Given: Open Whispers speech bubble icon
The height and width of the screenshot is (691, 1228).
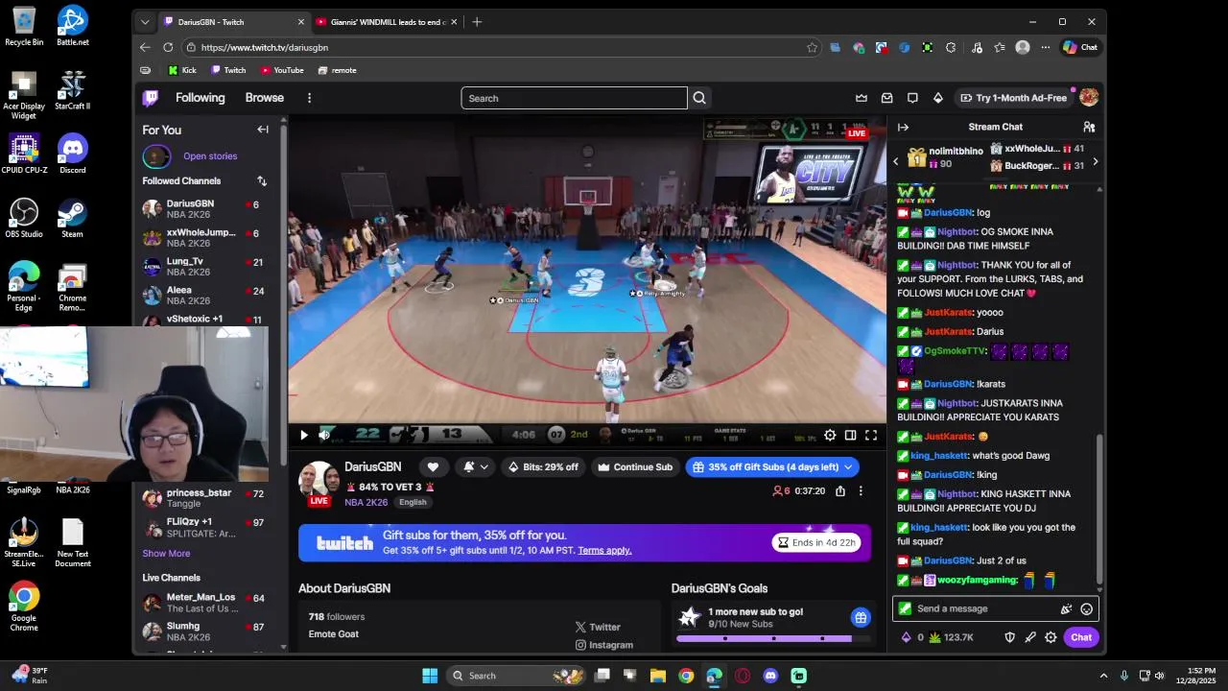Looking at the screenshot, I should (x=912, y=98).
